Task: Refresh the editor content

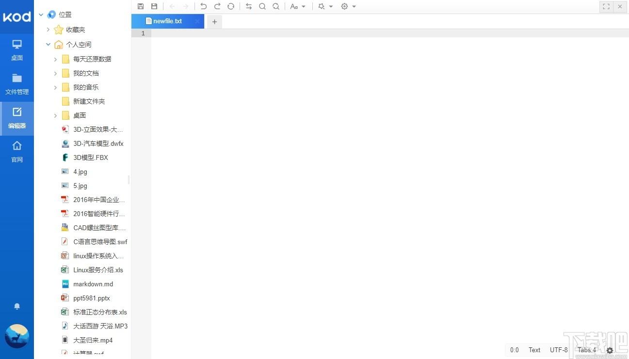Action: [x=231, y=6]
